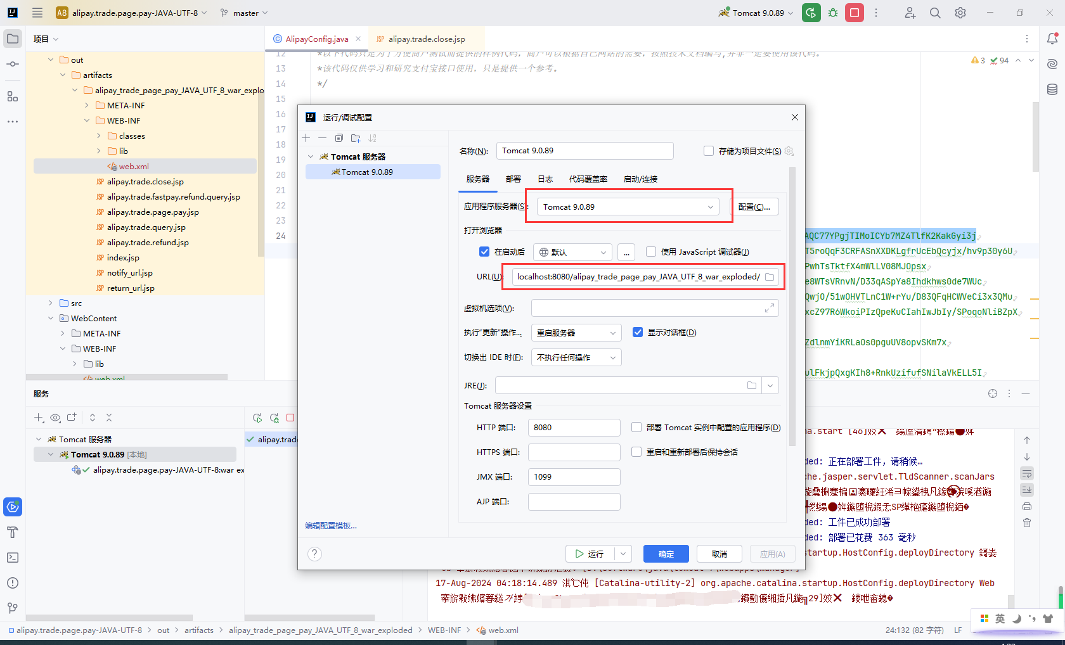
Task: Remove selected configuration with minus icon
Action: coord(322,138)
